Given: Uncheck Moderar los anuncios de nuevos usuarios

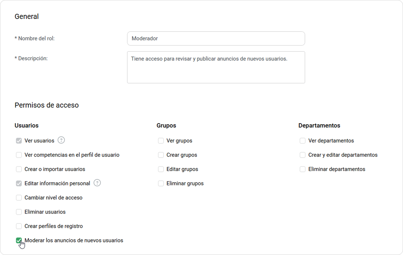Looking at the screenshot, I should (x=19, y=240).
